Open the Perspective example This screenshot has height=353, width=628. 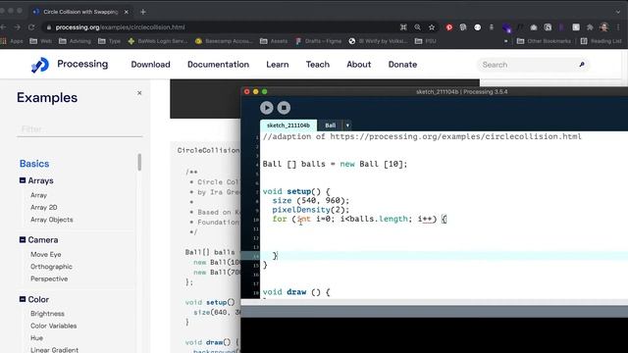click(49, 278)
